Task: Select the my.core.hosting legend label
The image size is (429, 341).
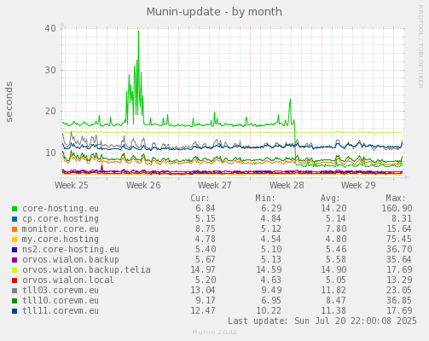Action: 61,239
